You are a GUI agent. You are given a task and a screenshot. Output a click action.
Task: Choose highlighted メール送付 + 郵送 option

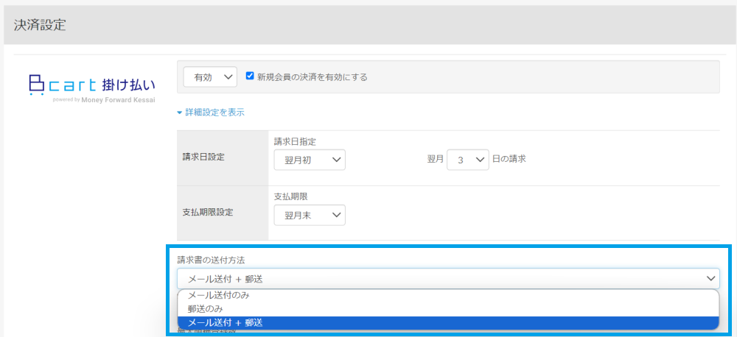[448, 322]
